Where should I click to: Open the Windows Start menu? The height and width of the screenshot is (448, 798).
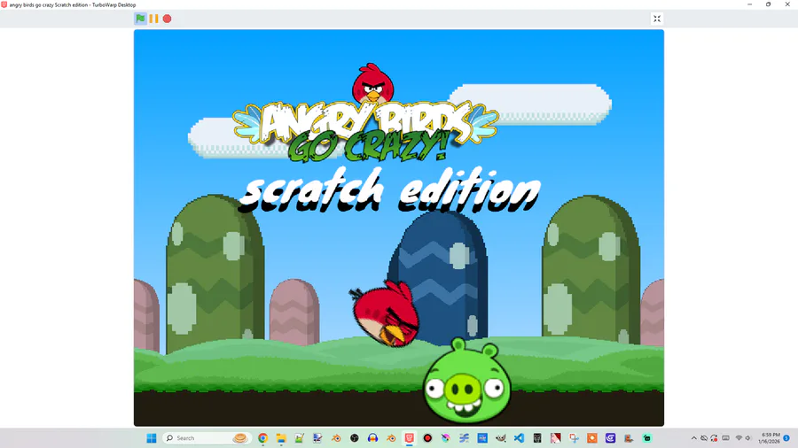pos(151,438)
